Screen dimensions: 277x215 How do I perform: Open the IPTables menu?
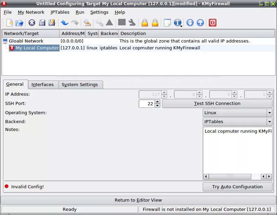[60, 12]
